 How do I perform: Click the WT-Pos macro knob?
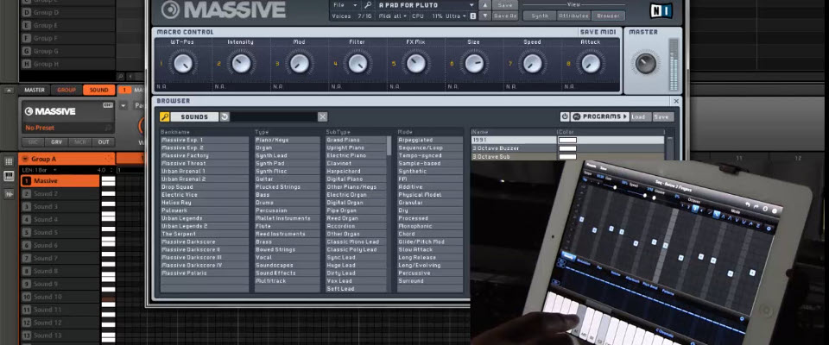(182, 64)
